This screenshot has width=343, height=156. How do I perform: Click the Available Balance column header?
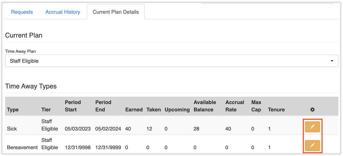click(205, 106)
